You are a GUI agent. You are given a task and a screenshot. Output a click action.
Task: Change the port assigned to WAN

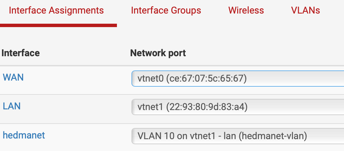pyautogui.click(x=237, y=79)
